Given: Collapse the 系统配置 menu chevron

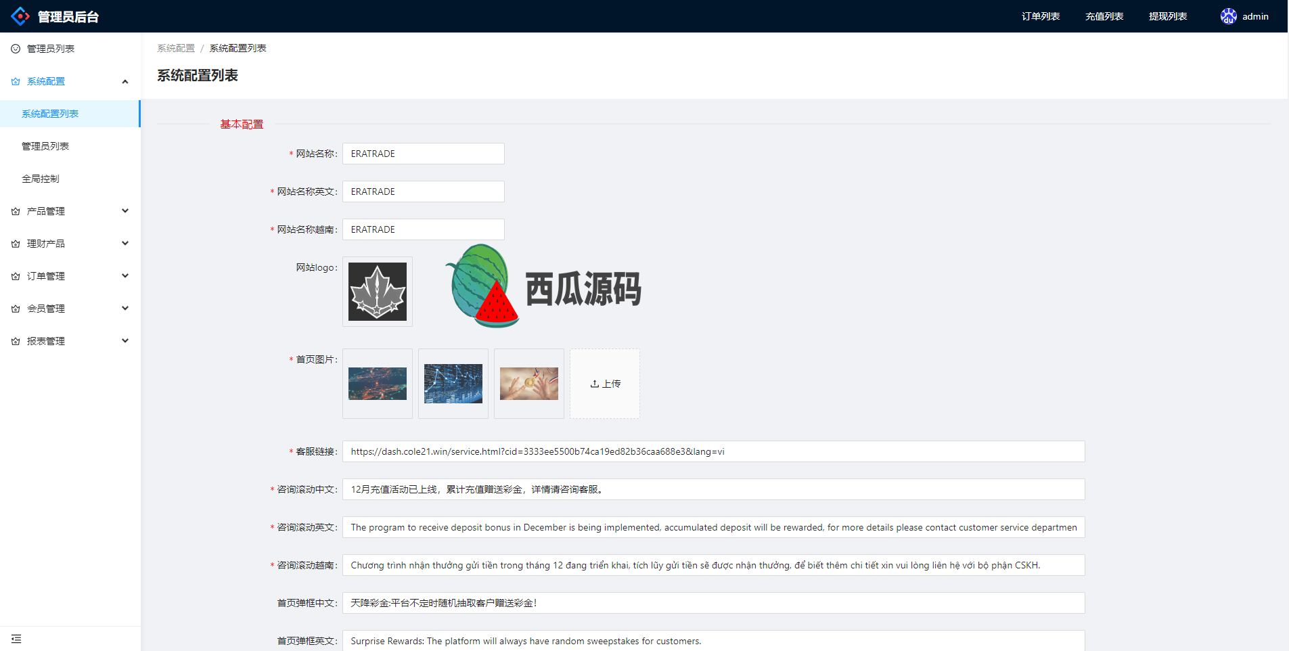Looking at the screenshot, I should 125,82.
